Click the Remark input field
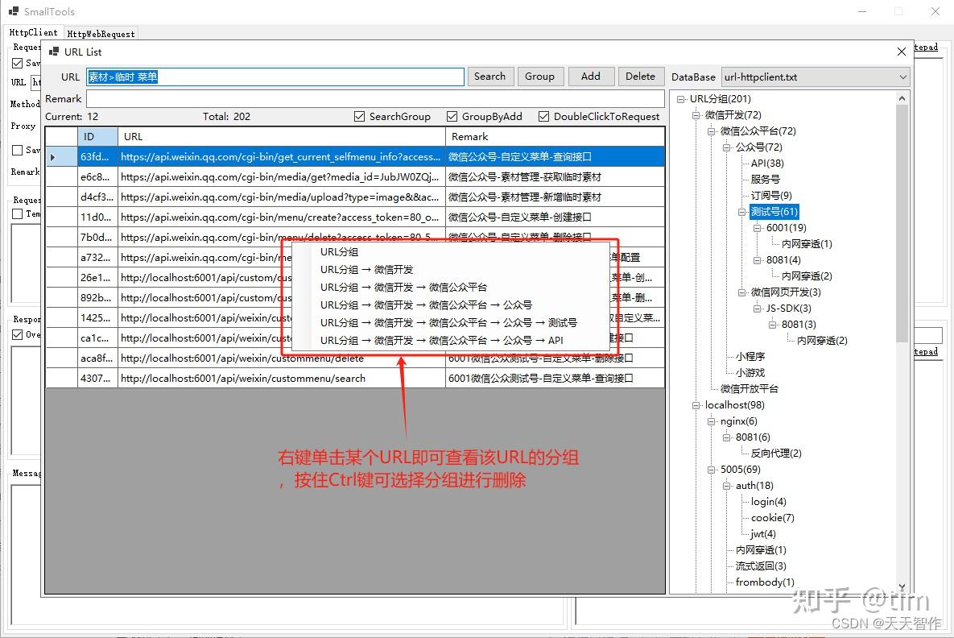 (375, 98)
